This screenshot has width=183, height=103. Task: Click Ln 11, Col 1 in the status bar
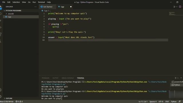[x=143, y=102]
